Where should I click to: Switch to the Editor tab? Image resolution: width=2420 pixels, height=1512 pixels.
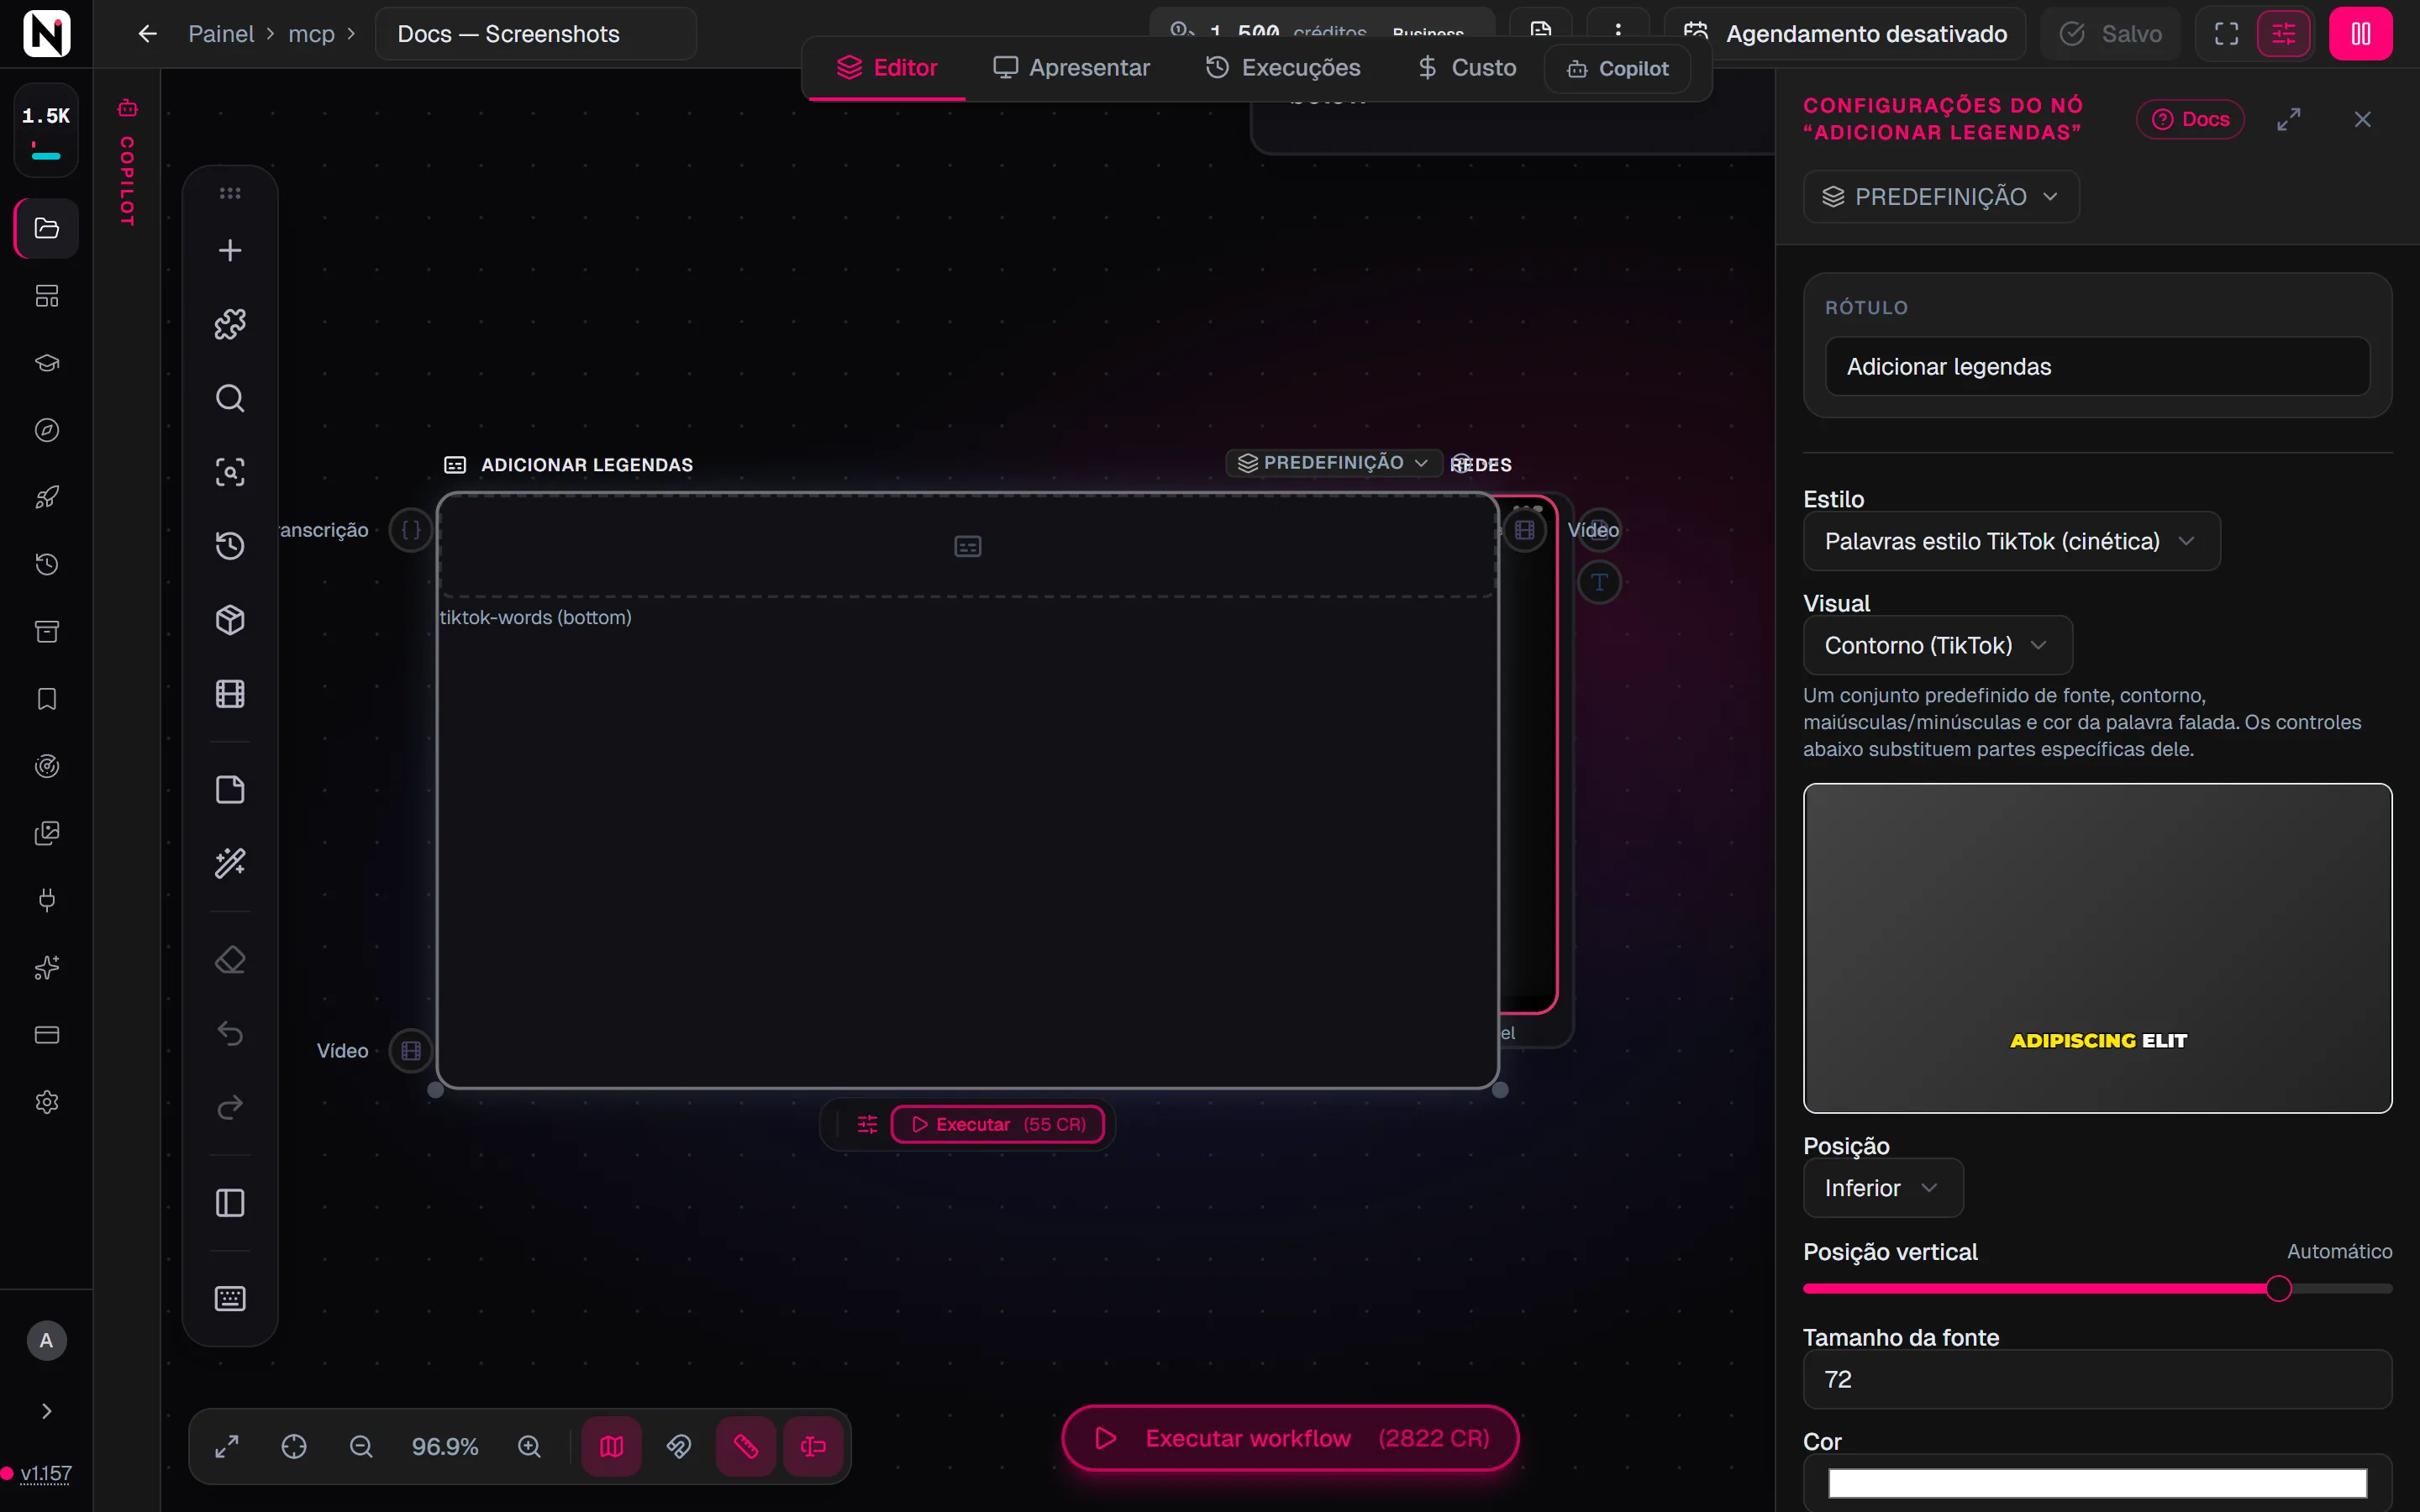click(x=887, y=68)
